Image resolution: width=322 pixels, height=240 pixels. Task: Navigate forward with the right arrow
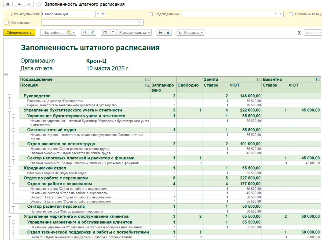(29, 4)
